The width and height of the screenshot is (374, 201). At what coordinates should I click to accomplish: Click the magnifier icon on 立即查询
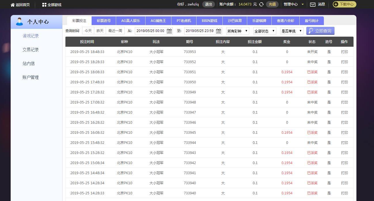point(311,31)
